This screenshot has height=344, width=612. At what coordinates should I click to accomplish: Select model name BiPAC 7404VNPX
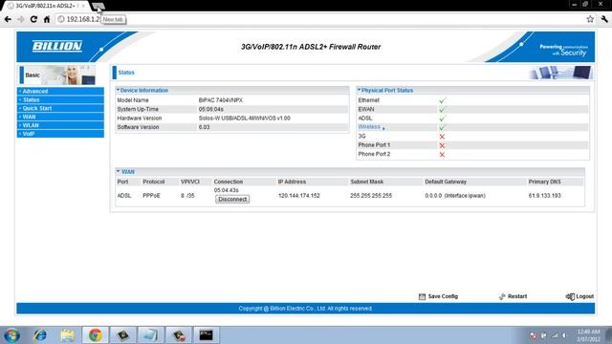[x=221, y=100]
